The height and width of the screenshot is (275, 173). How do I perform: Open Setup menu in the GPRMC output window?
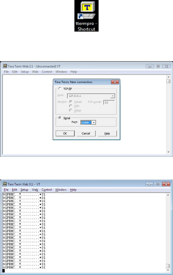24,190
